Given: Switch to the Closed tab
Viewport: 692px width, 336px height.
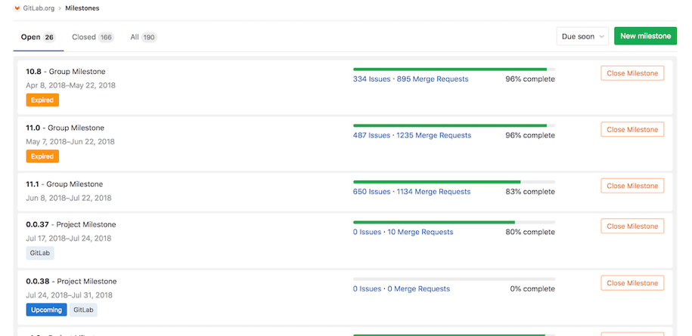Looking at the screenshot, I should click(x=93, y=37).
